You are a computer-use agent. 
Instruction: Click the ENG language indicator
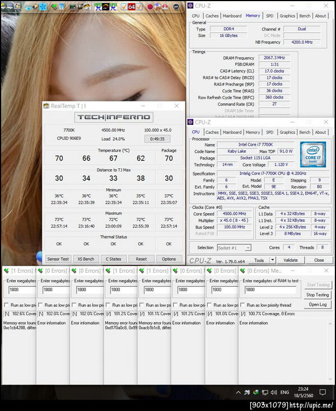[x=284, y=393]
